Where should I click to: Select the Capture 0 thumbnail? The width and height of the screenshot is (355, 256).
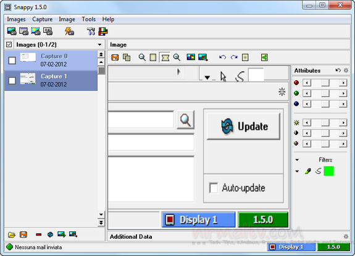pyautogui.click(x=28, y=57)
